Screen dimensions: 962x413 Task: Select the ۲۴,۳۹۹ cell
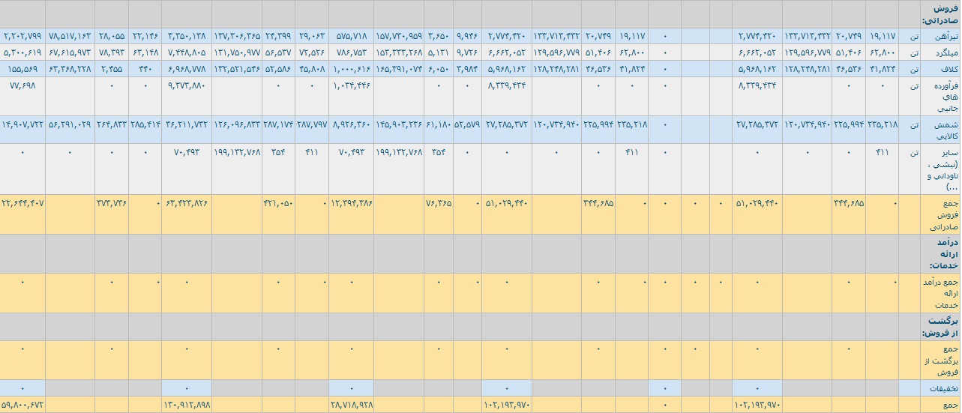point(277,36)
